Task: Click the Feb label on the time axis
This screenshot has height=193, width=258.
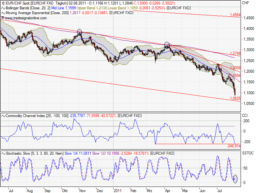Action: (x=134, y=191)
